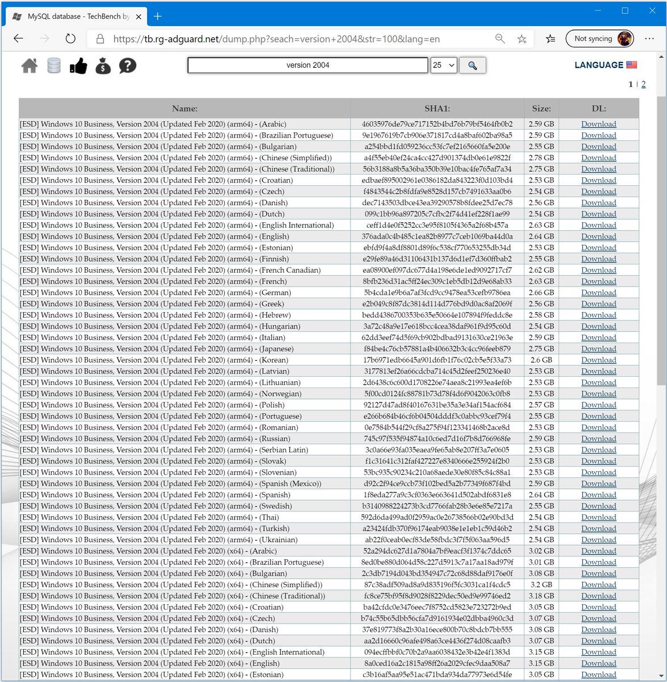Click the SHA1: column header
The image size is (667, 682).
pyautogui.click(x=437, y=108)
